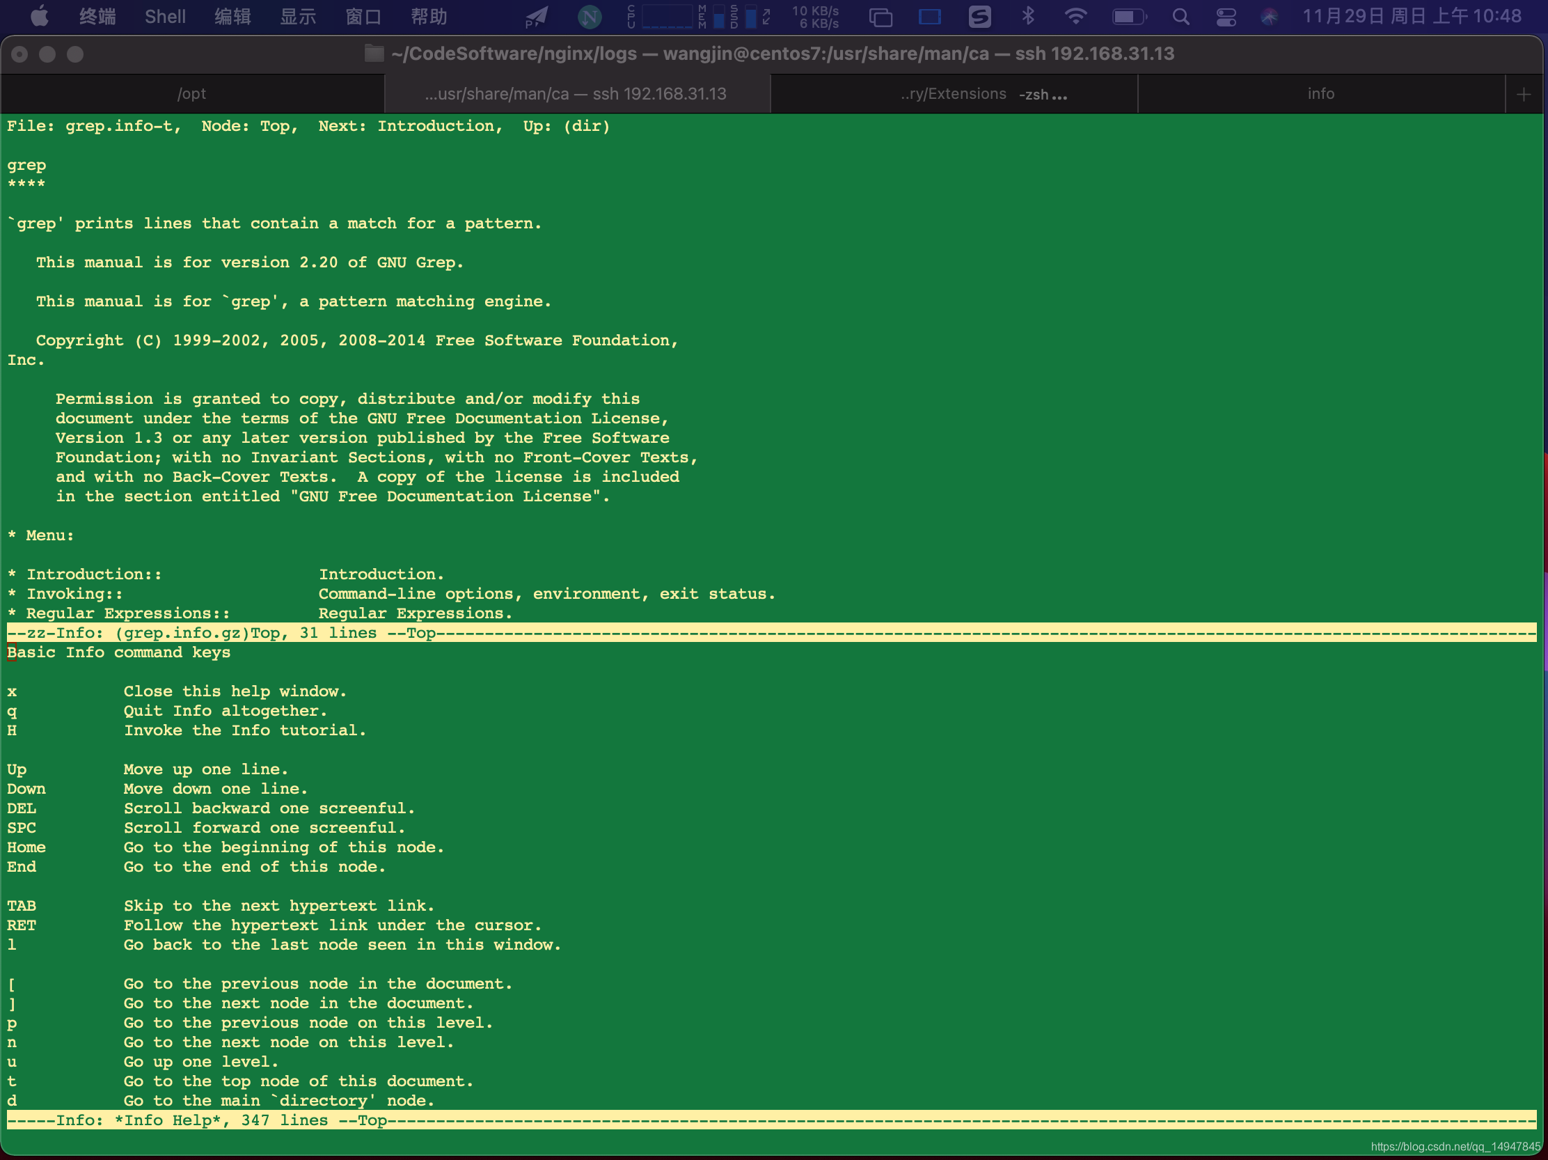Screen dimensions: 1548x1160
Task: Click the Copyright (C) 1999-2002 line
Action: 357,341
